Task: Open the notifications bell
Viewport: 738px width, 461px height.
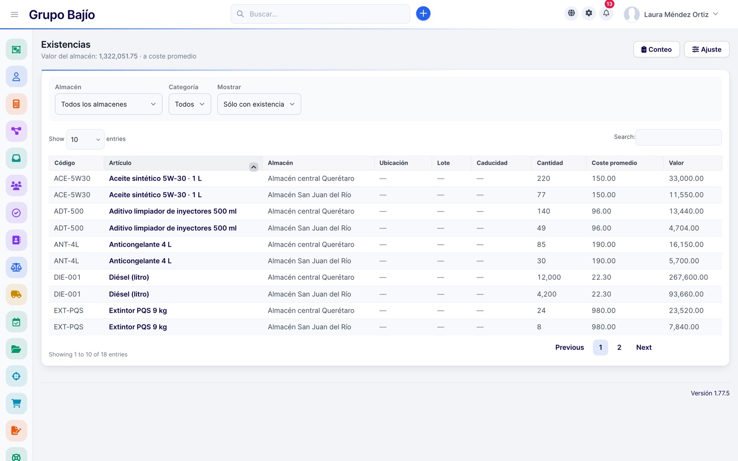Action: pos(606,13)
